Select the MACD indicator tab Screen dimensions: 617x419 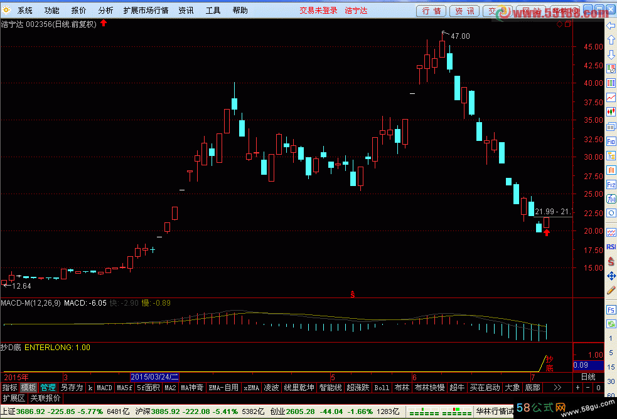pyautogui.click(x=104, y=388)
